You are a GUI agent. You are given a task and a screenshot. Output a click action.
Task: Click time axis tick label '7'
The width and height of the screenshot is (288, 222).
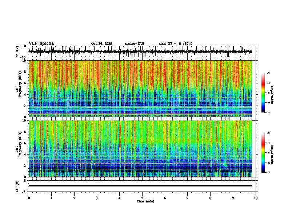pyautogui.click(x=188, y=198)
